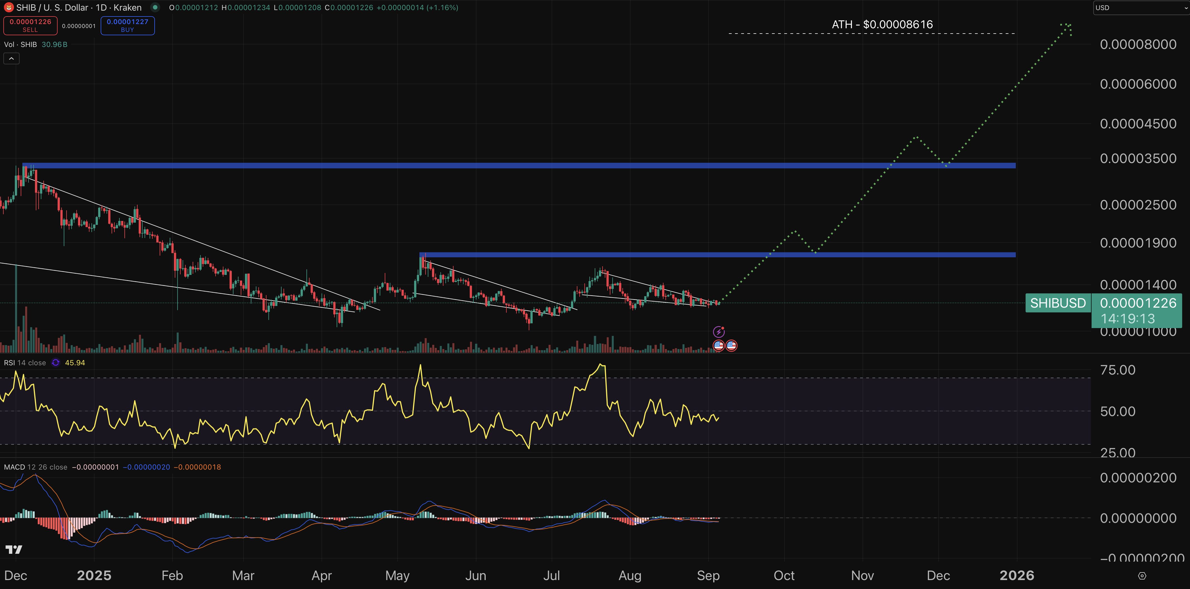The height and width of the screenshot is (589, 1190).
Task: Collapse the indicator legend with chevron
Action: tap(11, 59)
